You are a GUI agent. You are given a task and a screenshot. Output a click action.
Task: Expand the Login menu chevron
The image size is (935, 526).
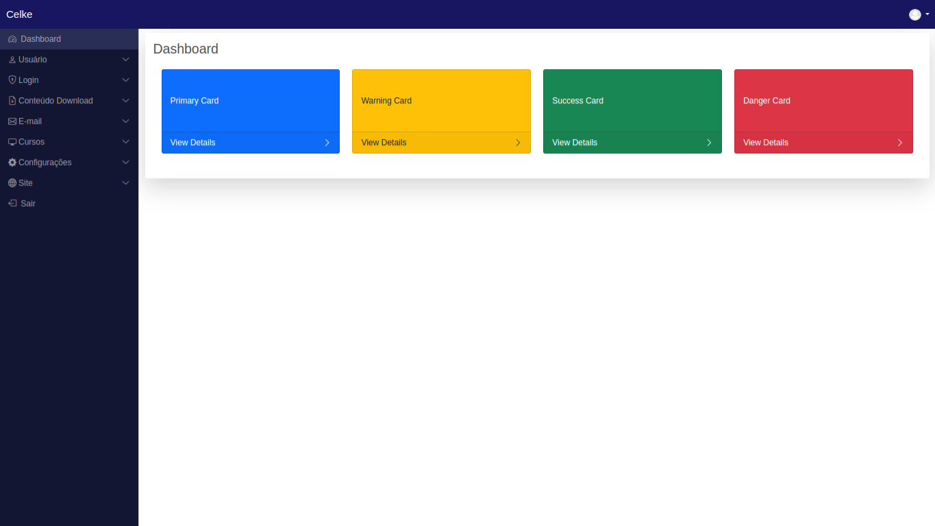[x=125, y=80]
